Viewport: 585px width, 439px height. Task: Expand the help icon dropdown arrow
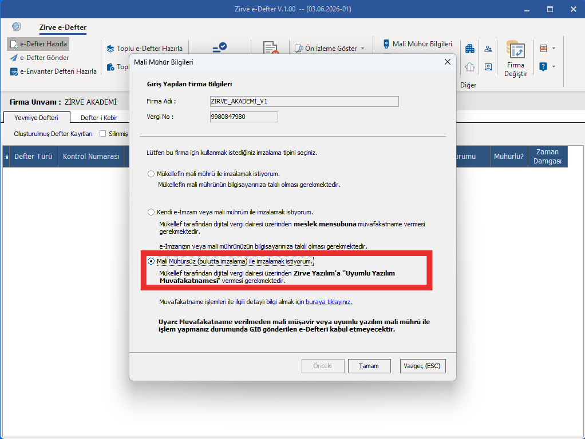(554, 67)
